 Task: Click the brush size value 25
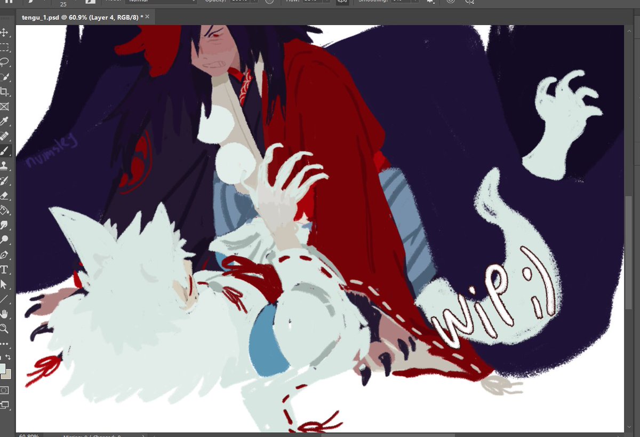[x=63, y=4]
